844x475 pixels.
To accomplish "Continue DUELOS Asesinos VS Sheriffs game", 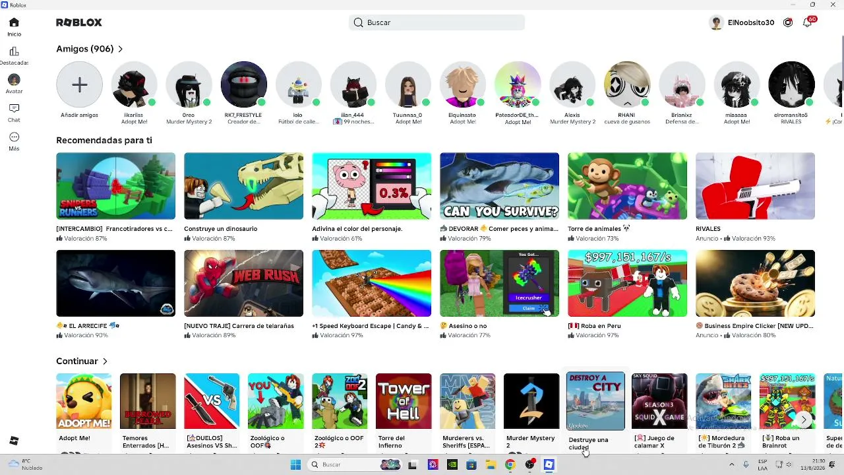I will tap(212, 401).
